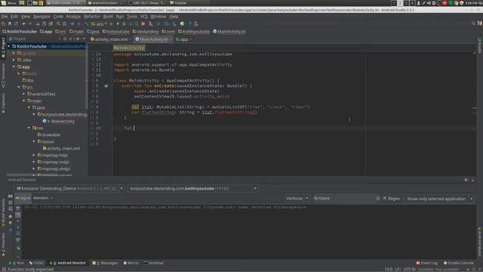The height and width of the screenshot is (272, 483).
Task: Open the Gradle side panel tab
Action: [480, 45]
